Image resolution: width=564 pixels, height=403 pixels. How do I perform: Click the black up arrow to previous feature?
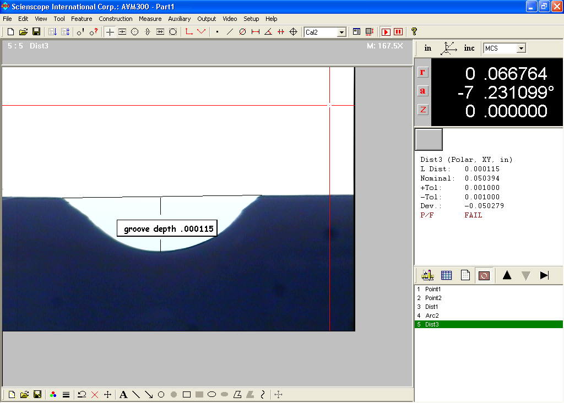(x=507, y=275)
